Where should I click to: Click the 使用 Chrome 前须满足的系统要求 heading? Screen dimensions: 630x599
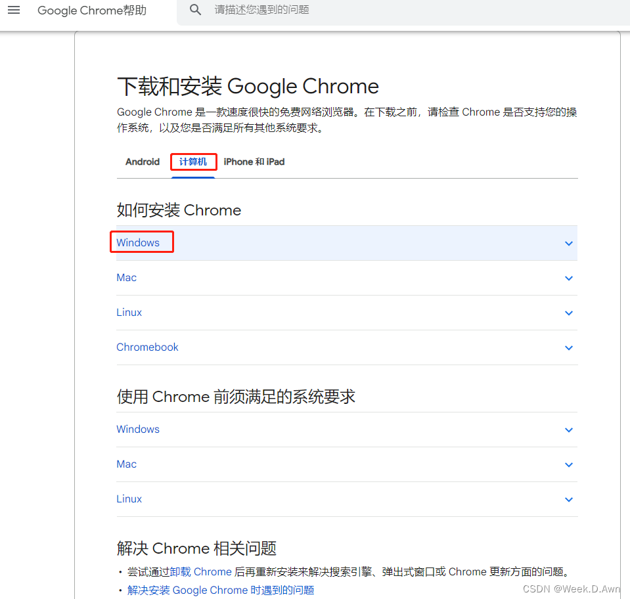click(236, 397)
